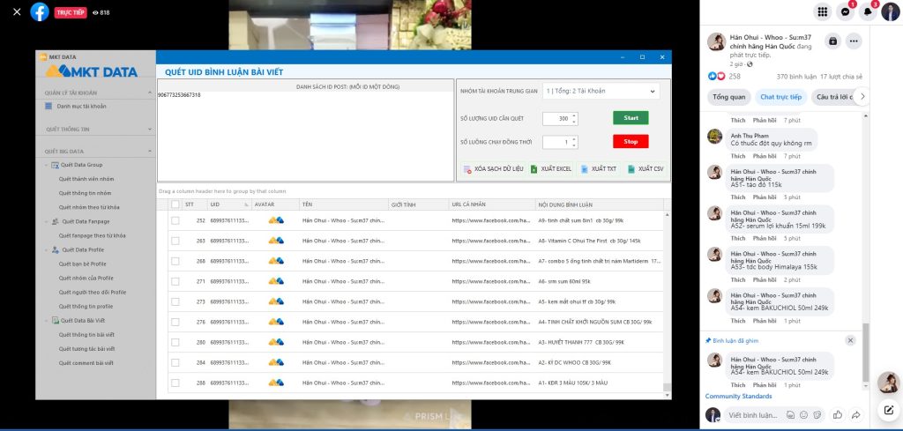Export results with Xuất TXT
The height and width of the screenshot is (431, 903).
point(599,168)
